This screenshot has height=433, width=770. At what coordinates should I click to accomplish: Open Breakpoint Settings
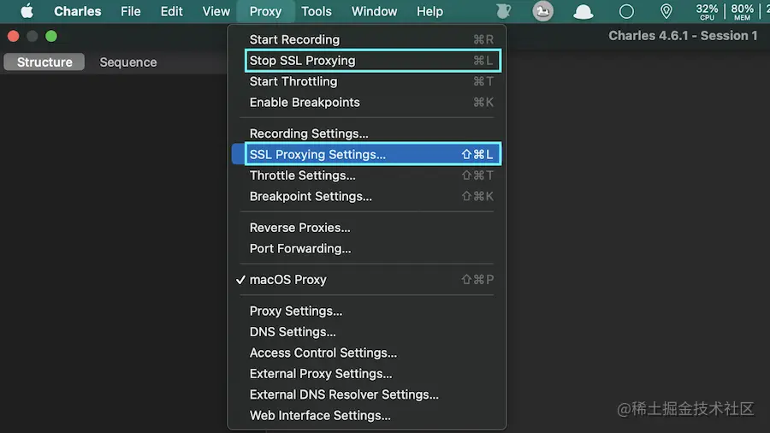(x=366, y=196)
